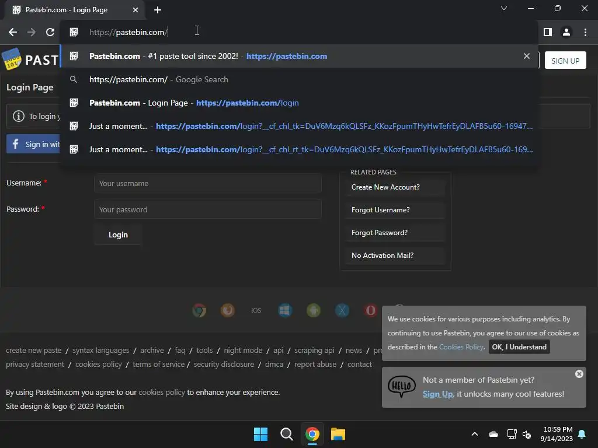The image size is (598, 448).
Task: Expand the system tray hidden icons chevron
Action: click(x=475, y=434)
